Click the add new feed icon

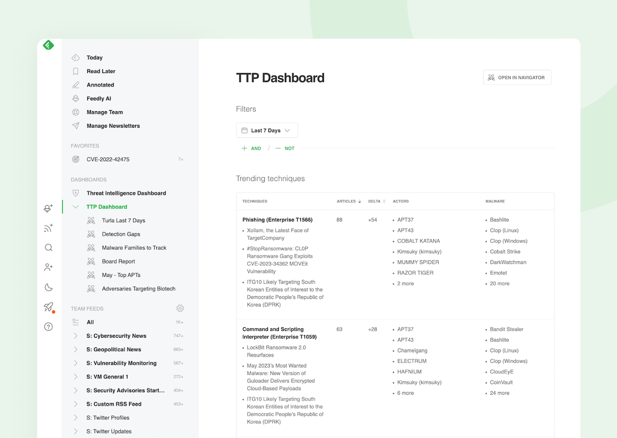[x=48, y=228]
